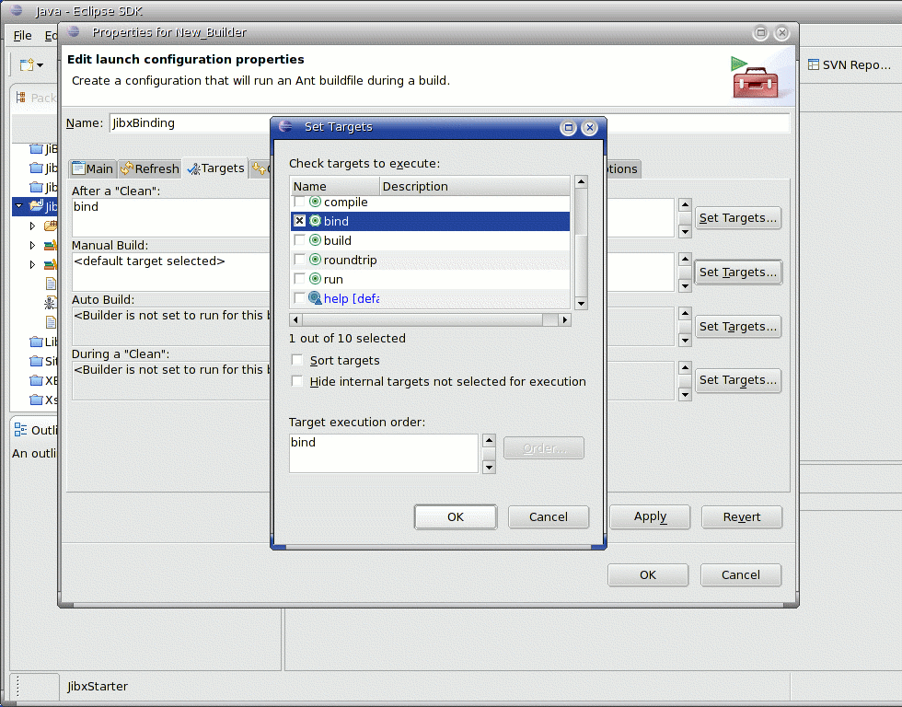This screenshot has height=707, width=902.
Task: Click the bind target icon
Action: [315, 221]
